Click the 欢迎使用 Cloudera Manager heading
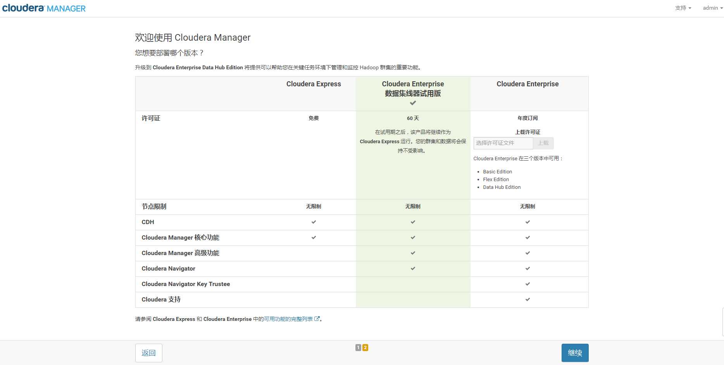 click(x=193, y=38)
